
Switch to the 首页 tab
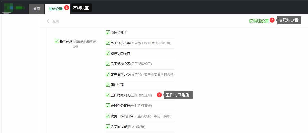[37, 9]
